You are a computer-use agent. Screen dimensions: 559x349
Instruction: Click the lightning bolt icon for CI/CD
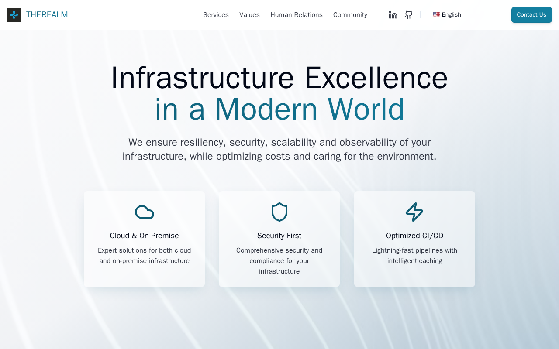coord(414,212)
